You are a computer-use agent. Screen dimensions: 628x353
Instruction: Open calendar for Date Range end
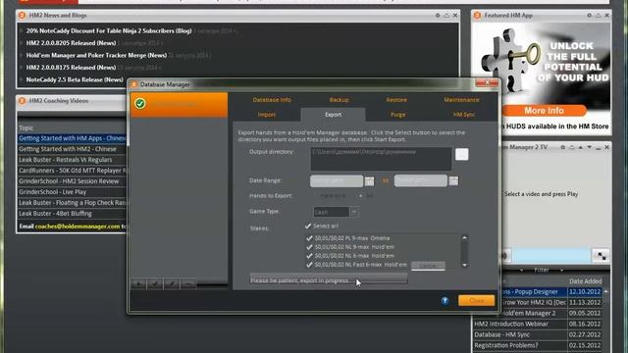pyautogui.click(x=453, y=181)
